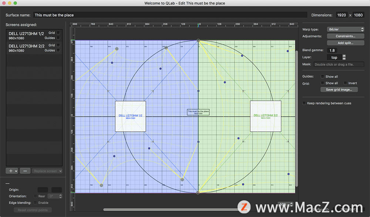
Task: Click the width dimension field 1920
Action: coord(342,15)
